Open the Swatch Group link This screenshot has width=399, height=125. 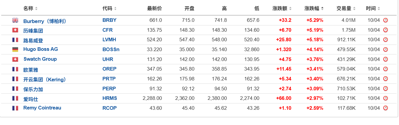pos(40,59)
